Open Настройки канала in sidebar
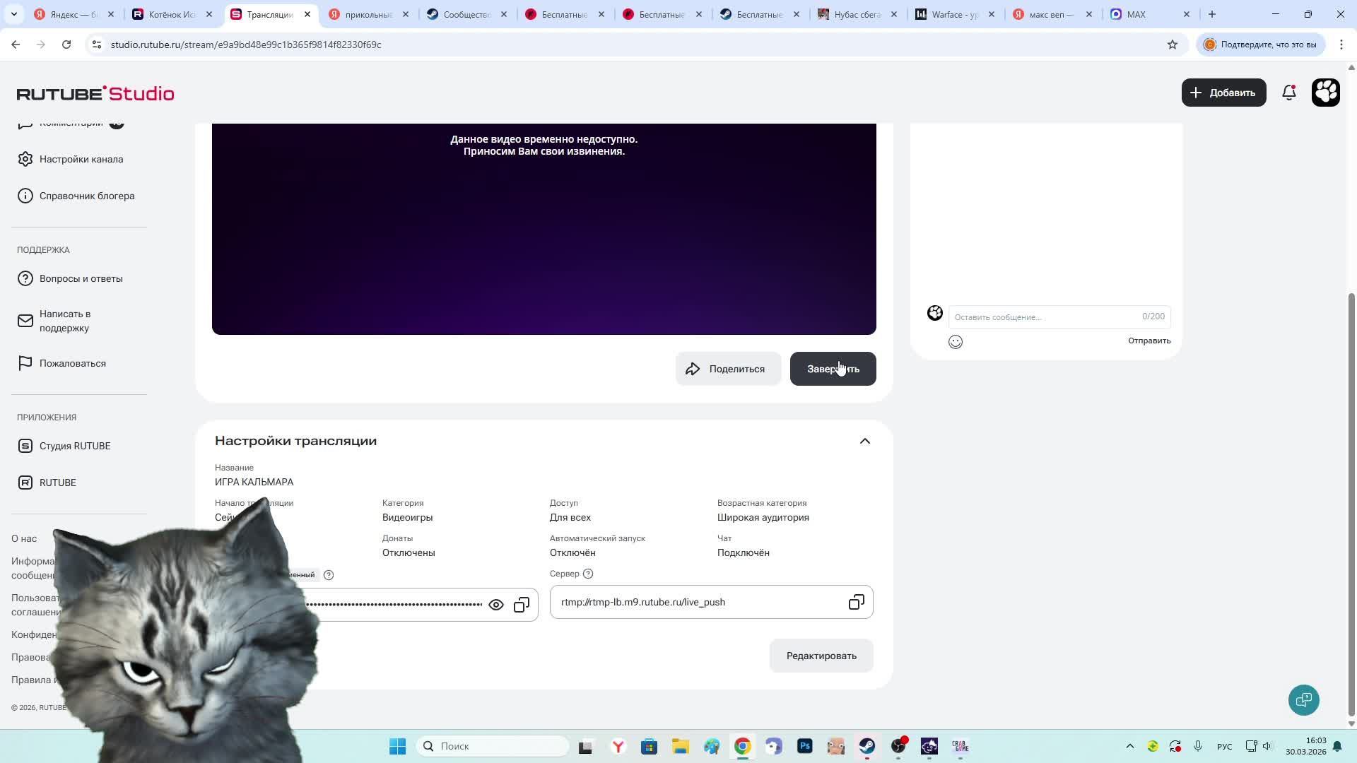 coord(81,159)
